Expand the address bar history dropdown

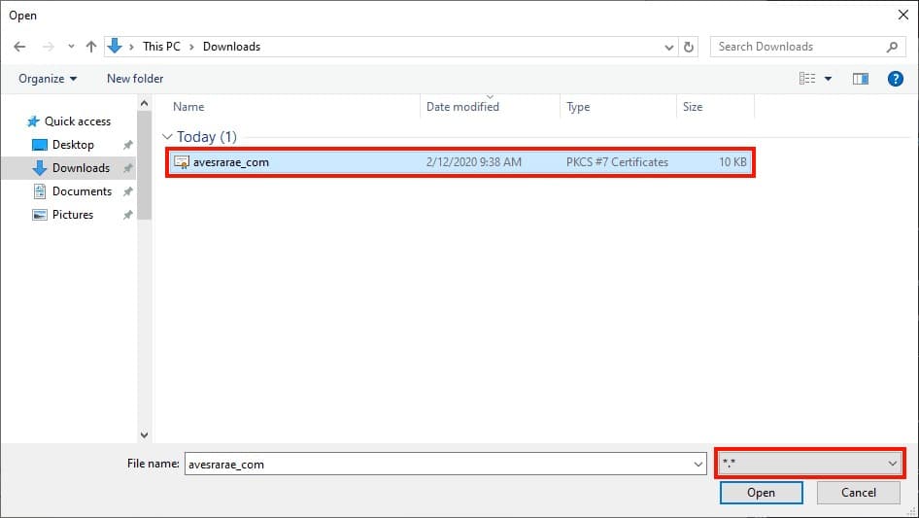(x=669, y=47)
